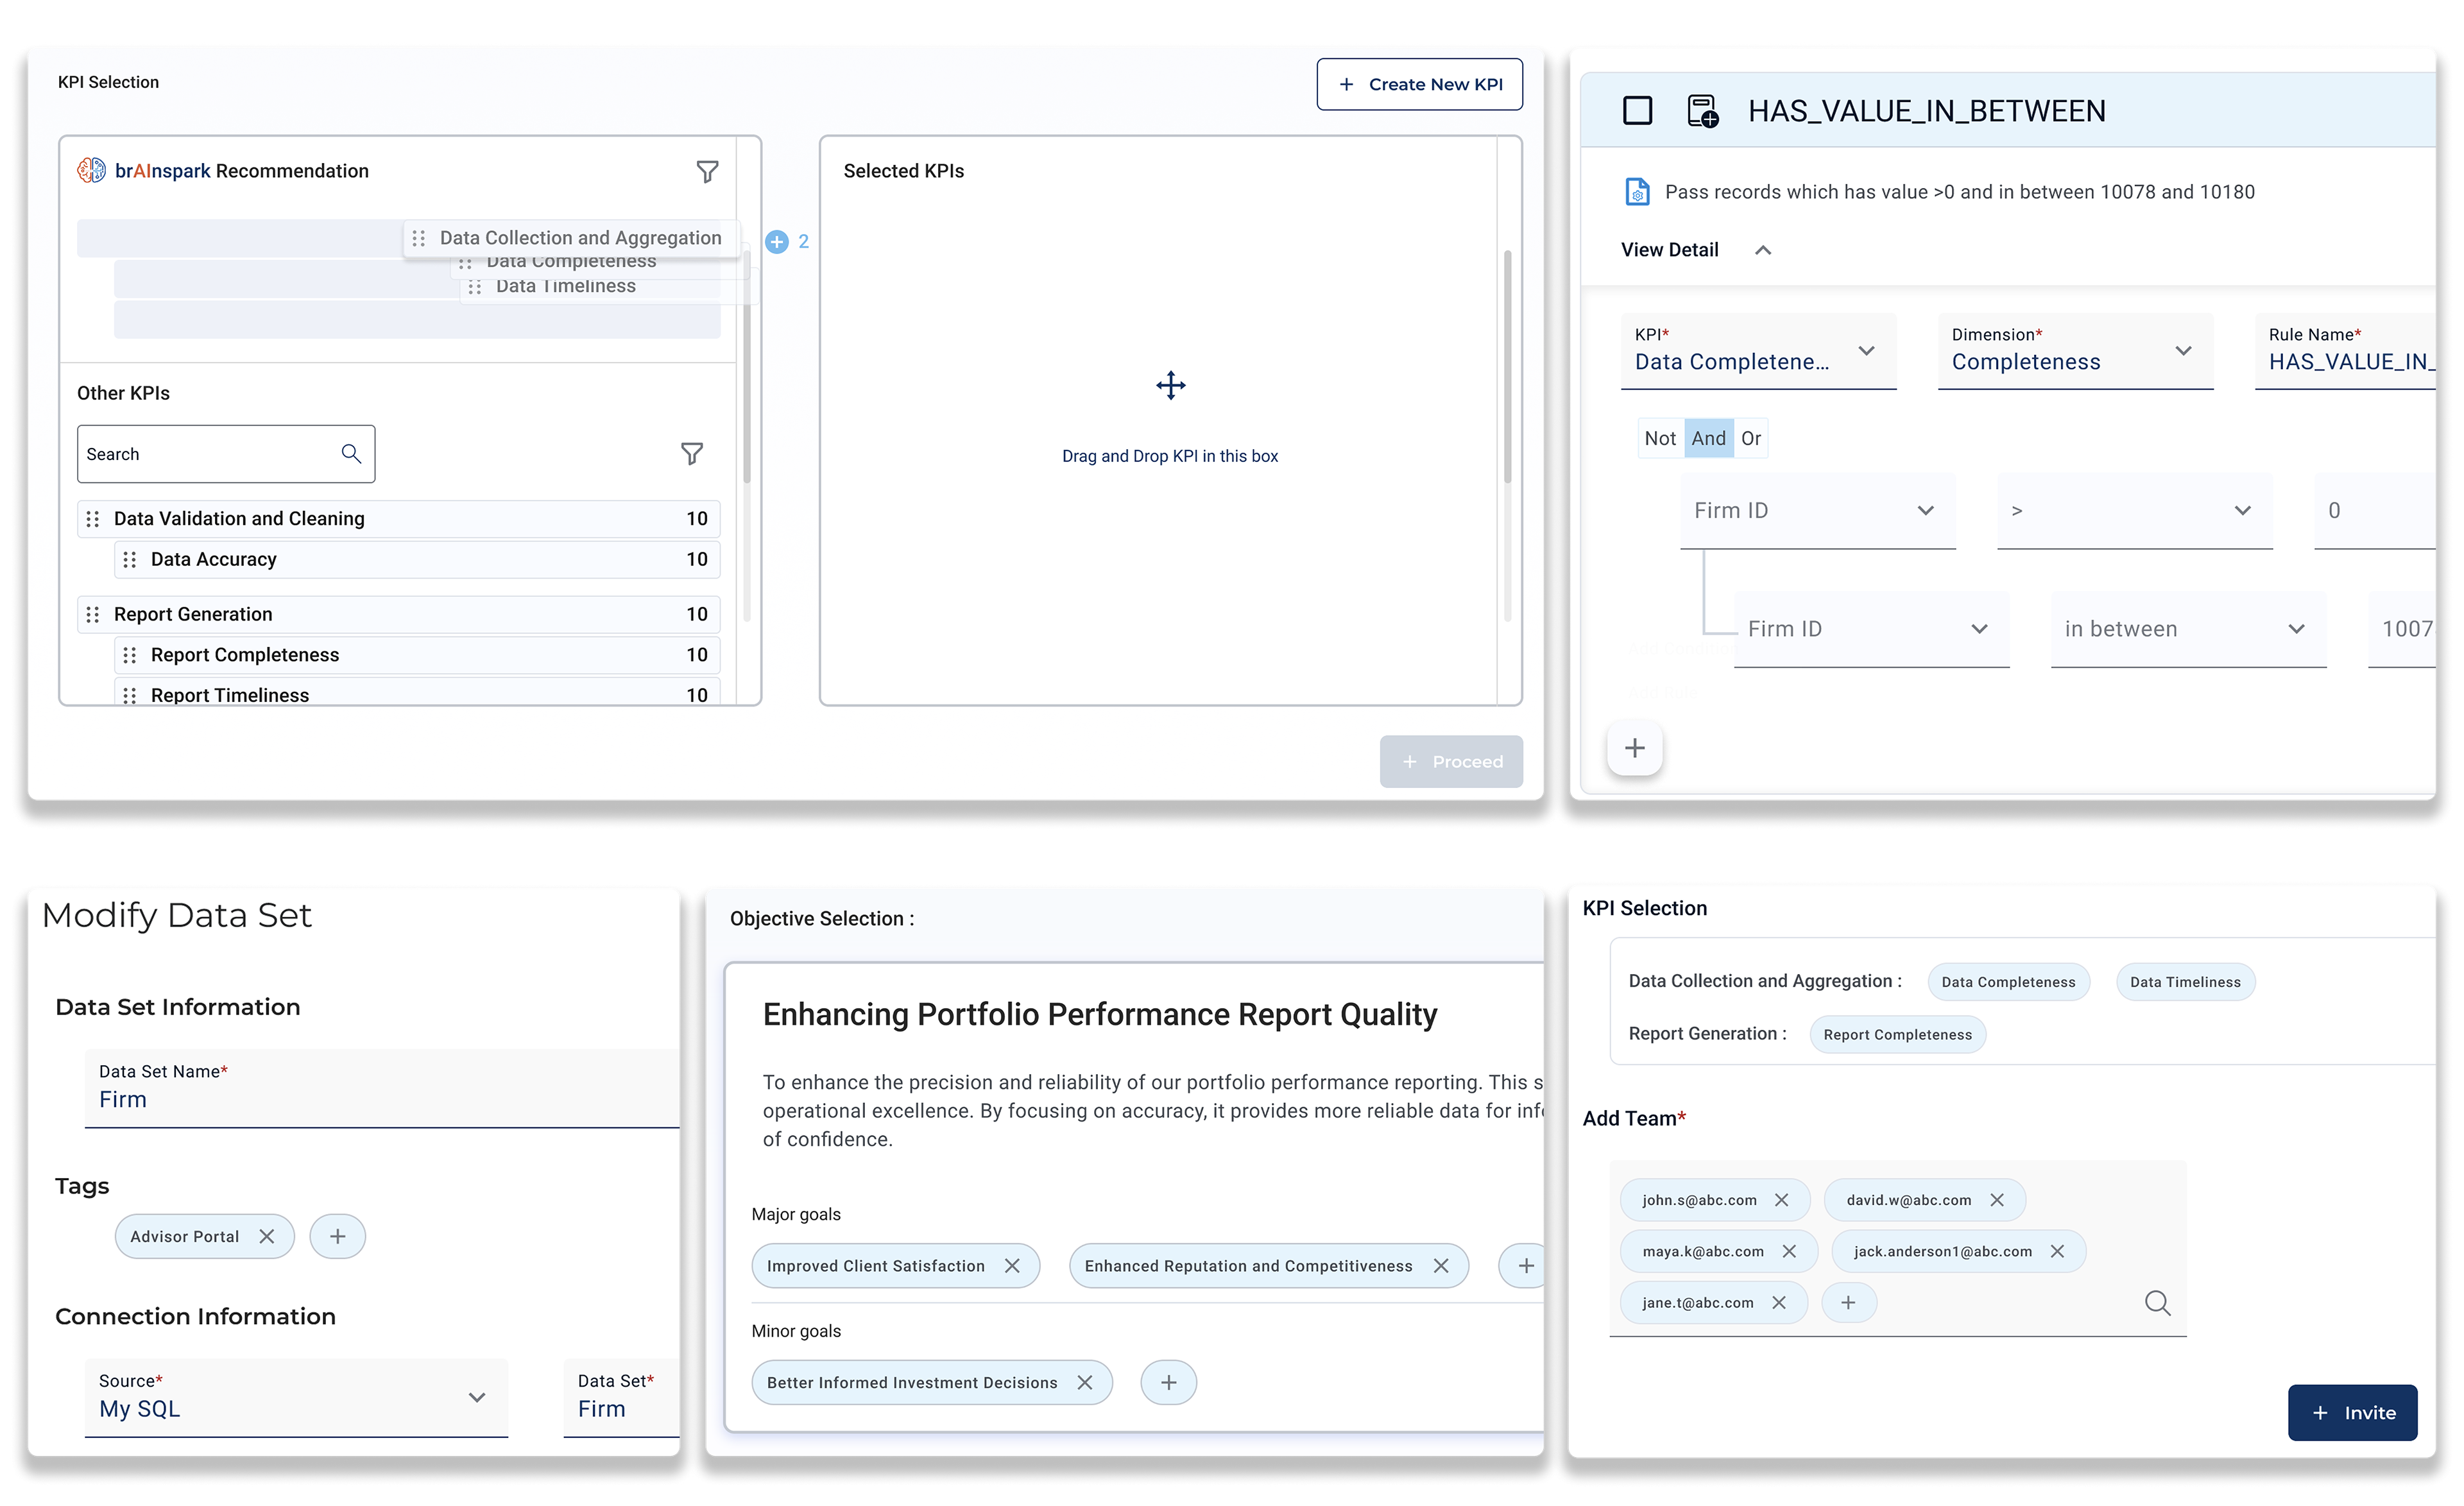Click the brAInspark Recommendation filter icon
The image size is (2464, 1506).
[x=707, y=172]
